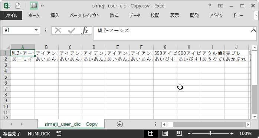The height and width of the screenshot is (138, 259).
Task: Click next sheet navigation arrow
Action: click(22, 124)
